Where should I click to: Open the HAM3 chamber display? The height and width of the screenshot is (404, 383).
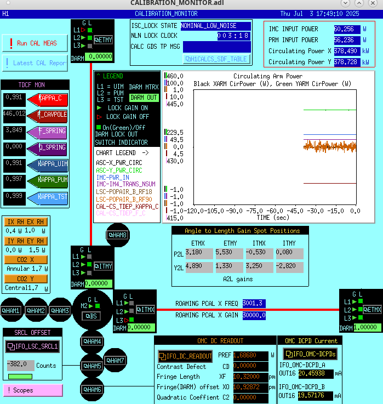pyautogui.click(x=60, y=310)
